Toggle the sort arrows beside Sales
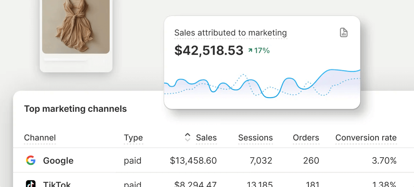The width and height of the screenshot is (414, 187). tap(187, 137)
